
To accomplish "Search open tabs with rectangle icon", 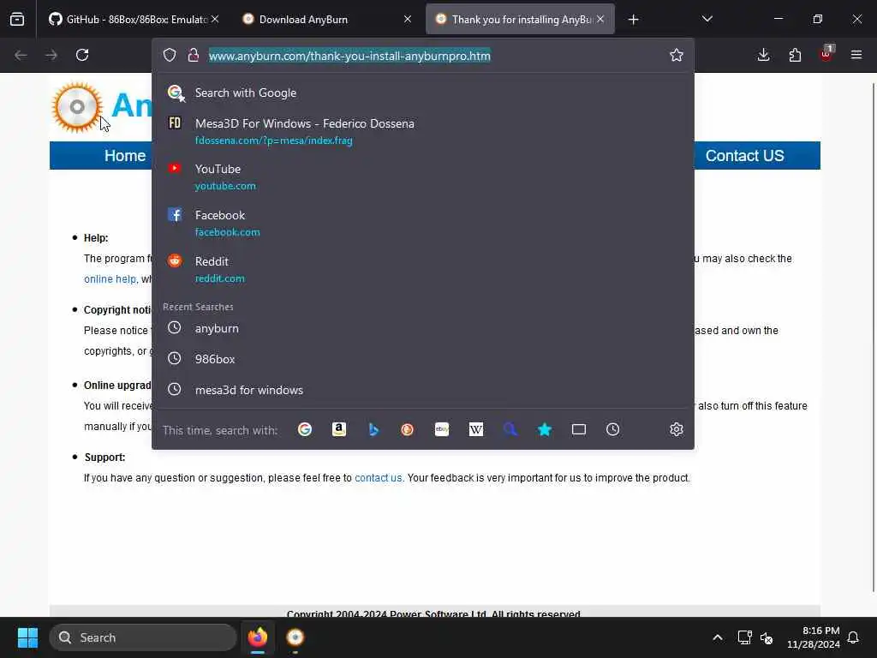I will click(x=579, y=429).
